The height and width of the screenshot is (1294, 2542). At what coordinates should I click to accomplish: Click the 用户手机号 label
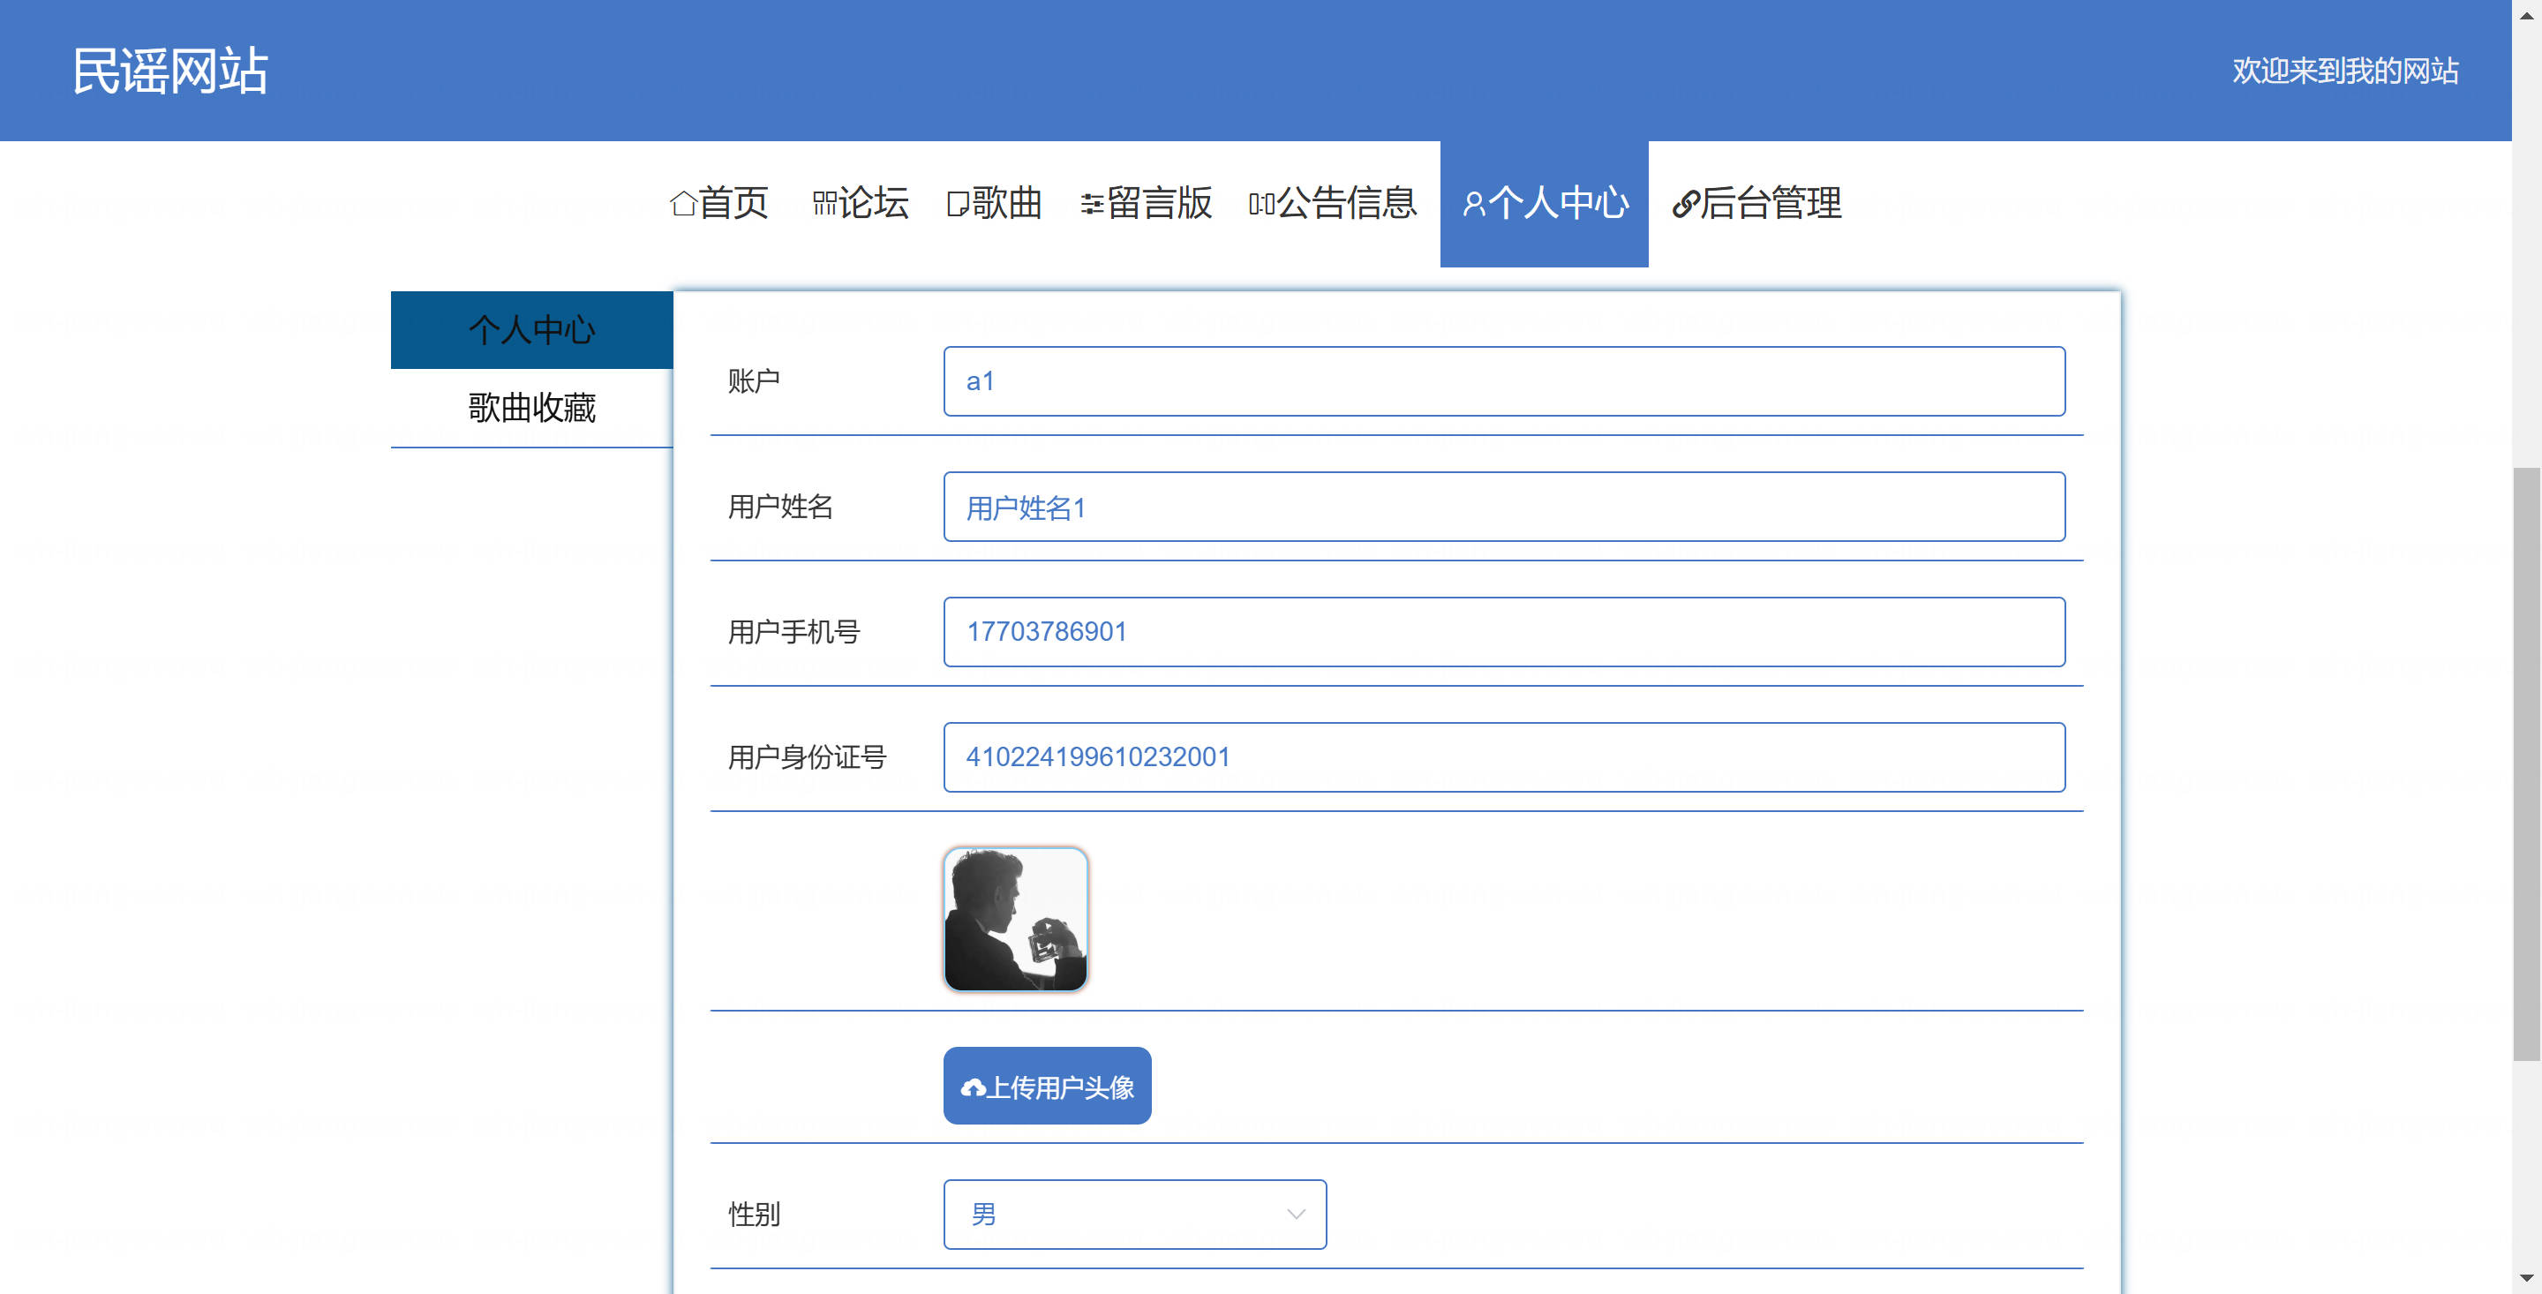pyautogui.click(x=794, y=632)
